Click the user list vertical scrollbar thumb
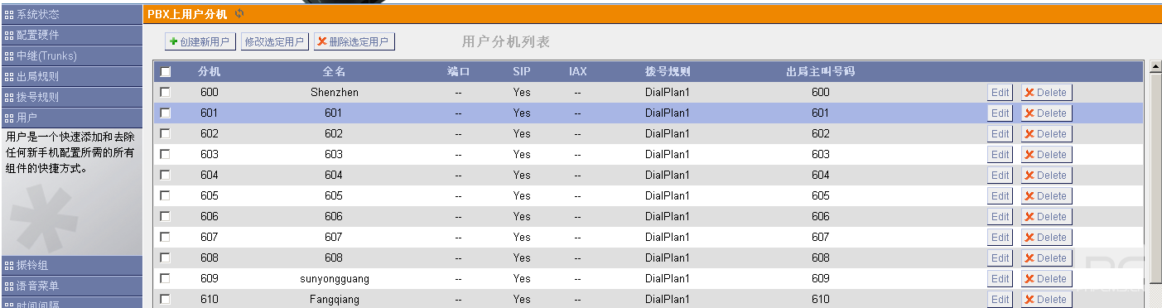 [x=1155, y=178]
